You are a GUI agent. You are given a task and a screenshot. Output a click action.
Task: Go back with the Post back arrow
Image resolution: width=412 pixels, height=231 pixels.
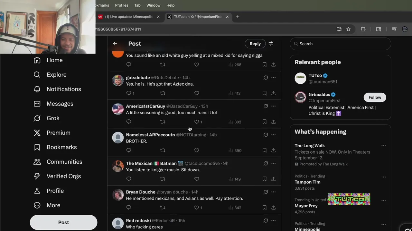[x=115, y=44]
